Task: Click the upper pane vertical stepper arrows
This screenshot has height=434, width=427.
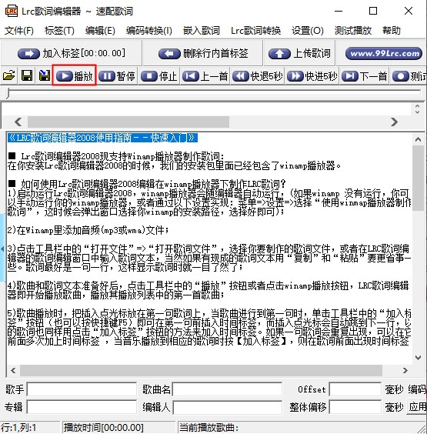Action: click(x=417, y=109)
